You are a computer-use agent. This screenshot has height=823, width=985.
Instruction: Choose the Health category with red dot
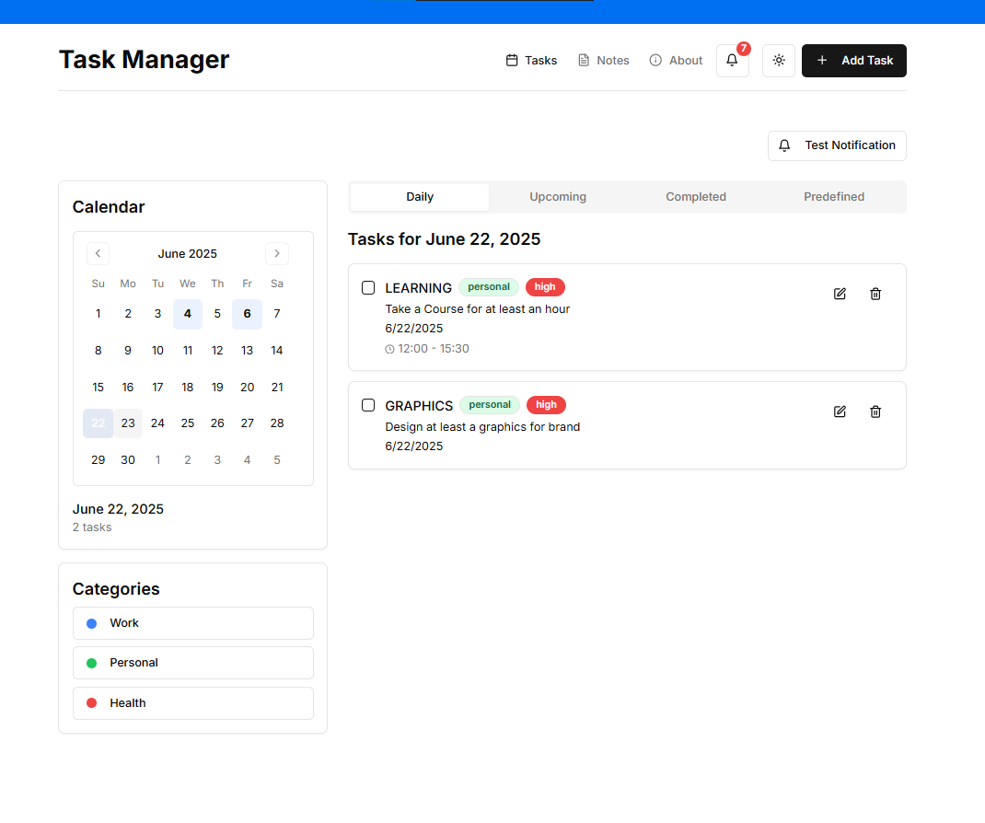[x=193, y=703]
